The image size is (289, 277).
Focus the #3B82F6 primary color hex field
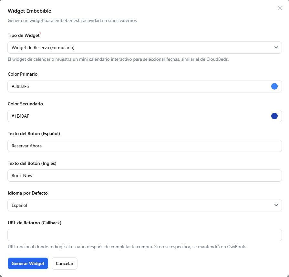click(129, 86)
